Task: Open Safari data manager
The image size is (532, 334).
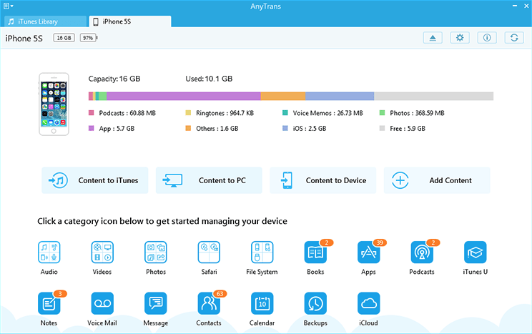Action: pyautogui.click(x=208, y=252)
